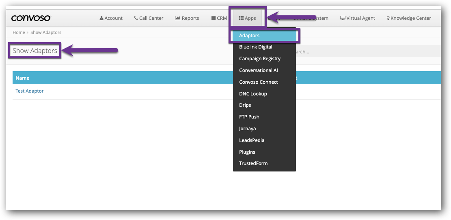Click the Convoso logo
451x220 pixels.
pos(31,18)
